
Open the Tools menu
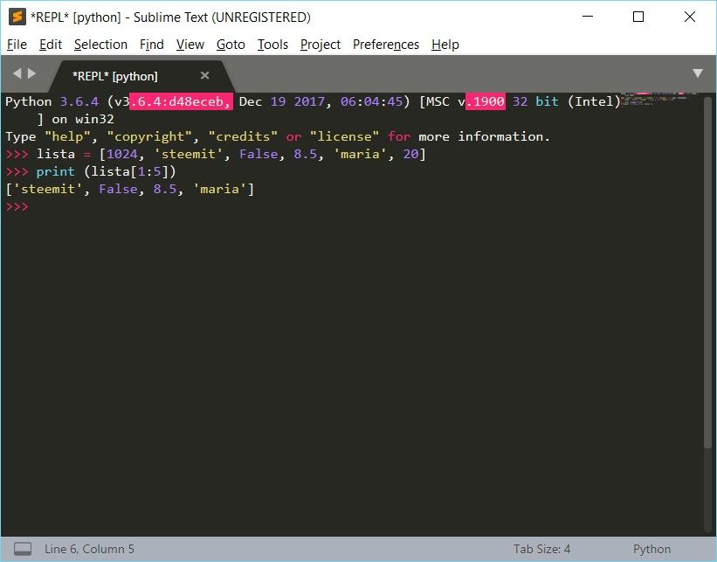pyautogui.click(x=272, y=45)
